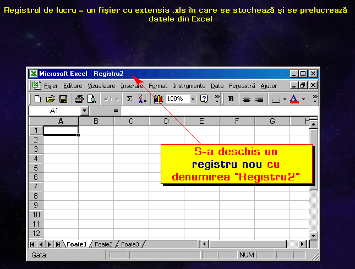Insert AutoSum with the sigma icon

coord(129,99)
